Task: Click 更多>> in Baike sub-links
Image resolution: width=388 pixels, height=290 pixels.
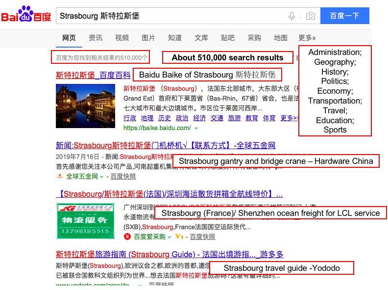Action: pos(290,118)
